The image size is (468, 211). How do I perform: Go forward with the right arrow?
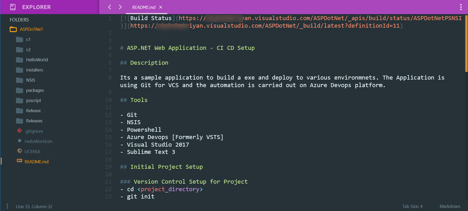120,7
